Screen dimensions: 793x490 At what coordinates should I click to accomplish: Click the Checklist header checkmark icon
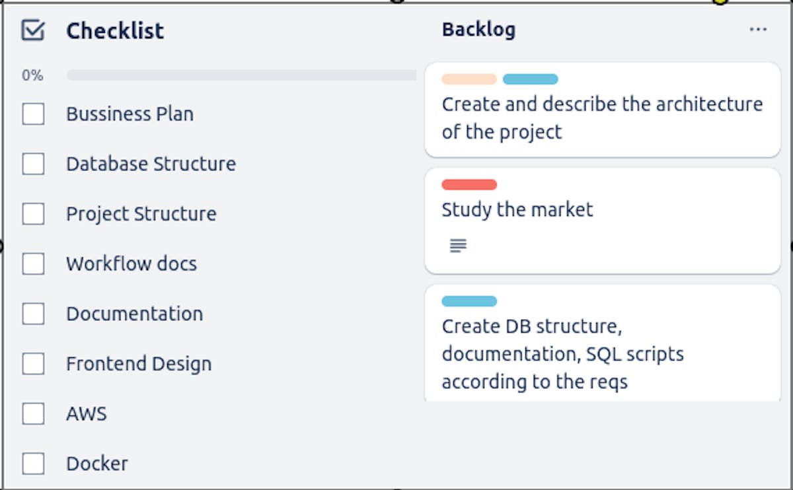click(x=33, y=30)
